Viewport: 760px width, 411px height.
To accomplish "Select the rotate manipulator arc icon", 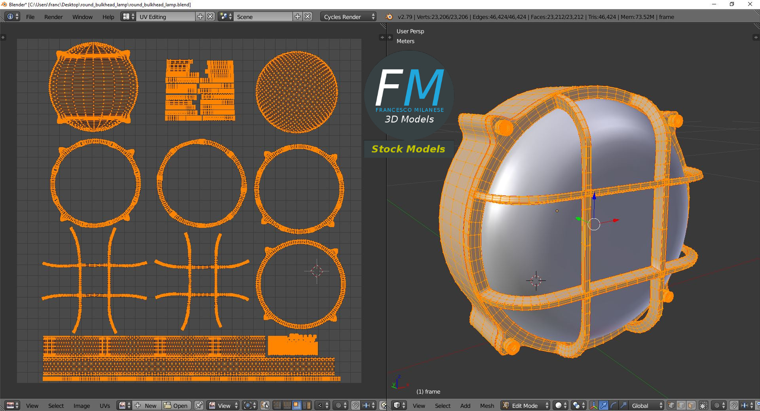I will pyautogui.click(x=613, y=405).
